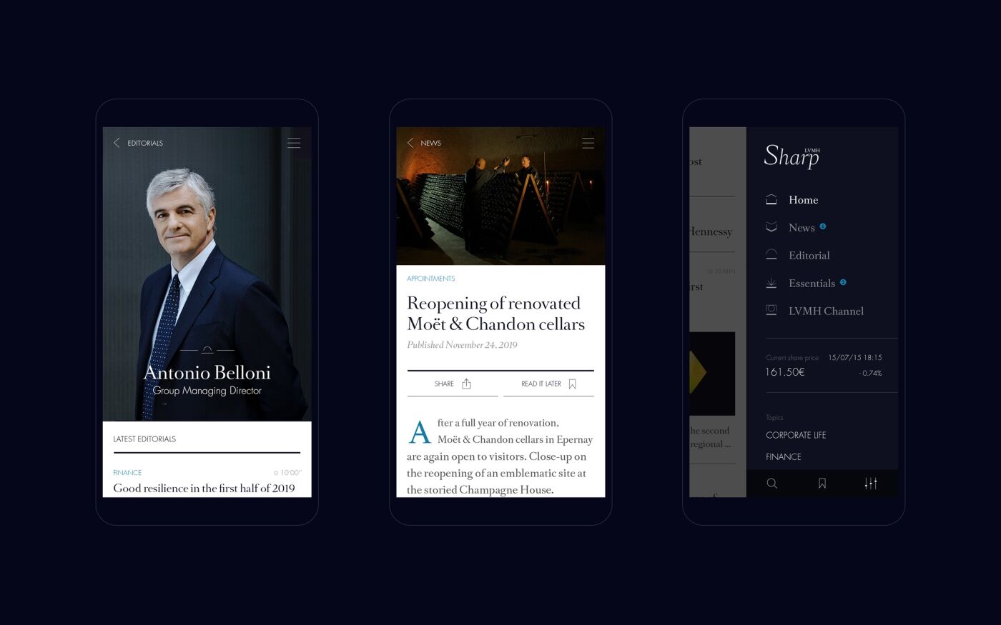The width and height of the screenshot is (1001, 625).
Task: Click the Antonio Belloni name heading
Action: (207, 373)
